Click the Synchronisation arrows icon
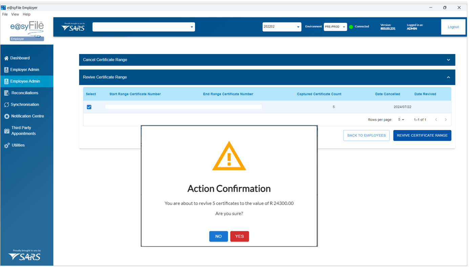This screenshot has width=470, height=267. pyautogui.click(x=6, y=105)
